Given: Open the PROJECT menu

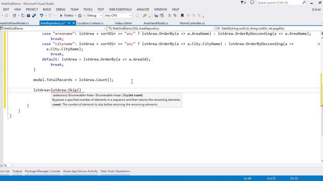Looking at the screenshot, I should (32, 10).
